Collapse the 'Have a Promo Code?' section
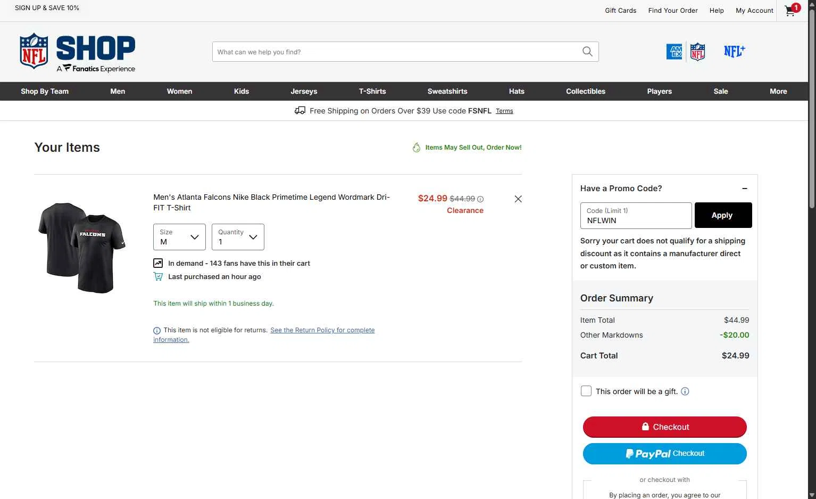816x499 pixels. click(x=745, y=189)
